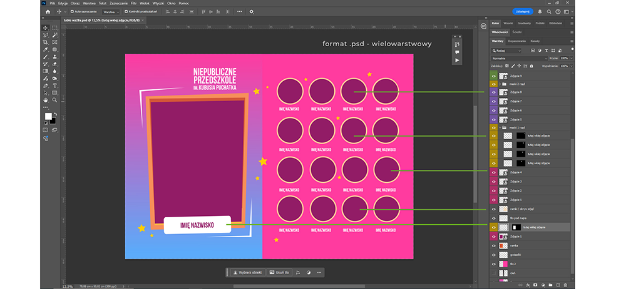Open the Warstwy panel menu
The image size is (626, 289).
click(x=572, y=41)
